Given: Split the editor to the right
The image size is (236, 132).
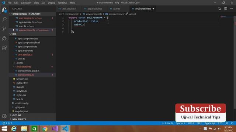Looking at the screenshot, I should coord(226,9).
